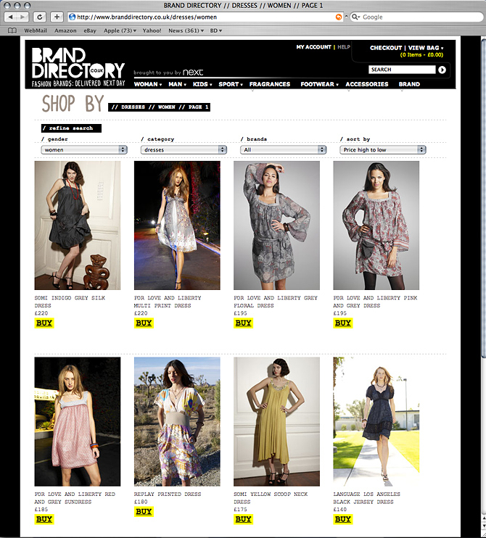486x538 pixels.
Task: Expand the brands dropdown set to All
Action: coord(283,149)
